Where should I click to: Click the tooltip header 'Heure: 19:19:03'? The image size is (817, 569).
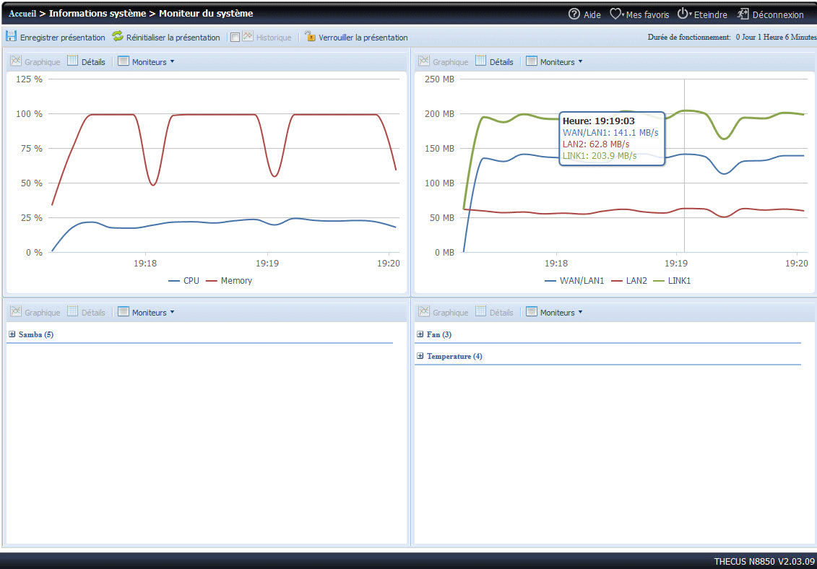pos(599,121)
